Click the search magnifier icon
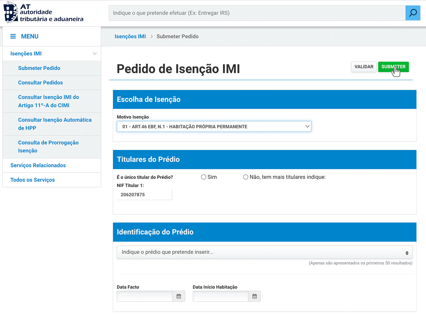 coord(412,13)
